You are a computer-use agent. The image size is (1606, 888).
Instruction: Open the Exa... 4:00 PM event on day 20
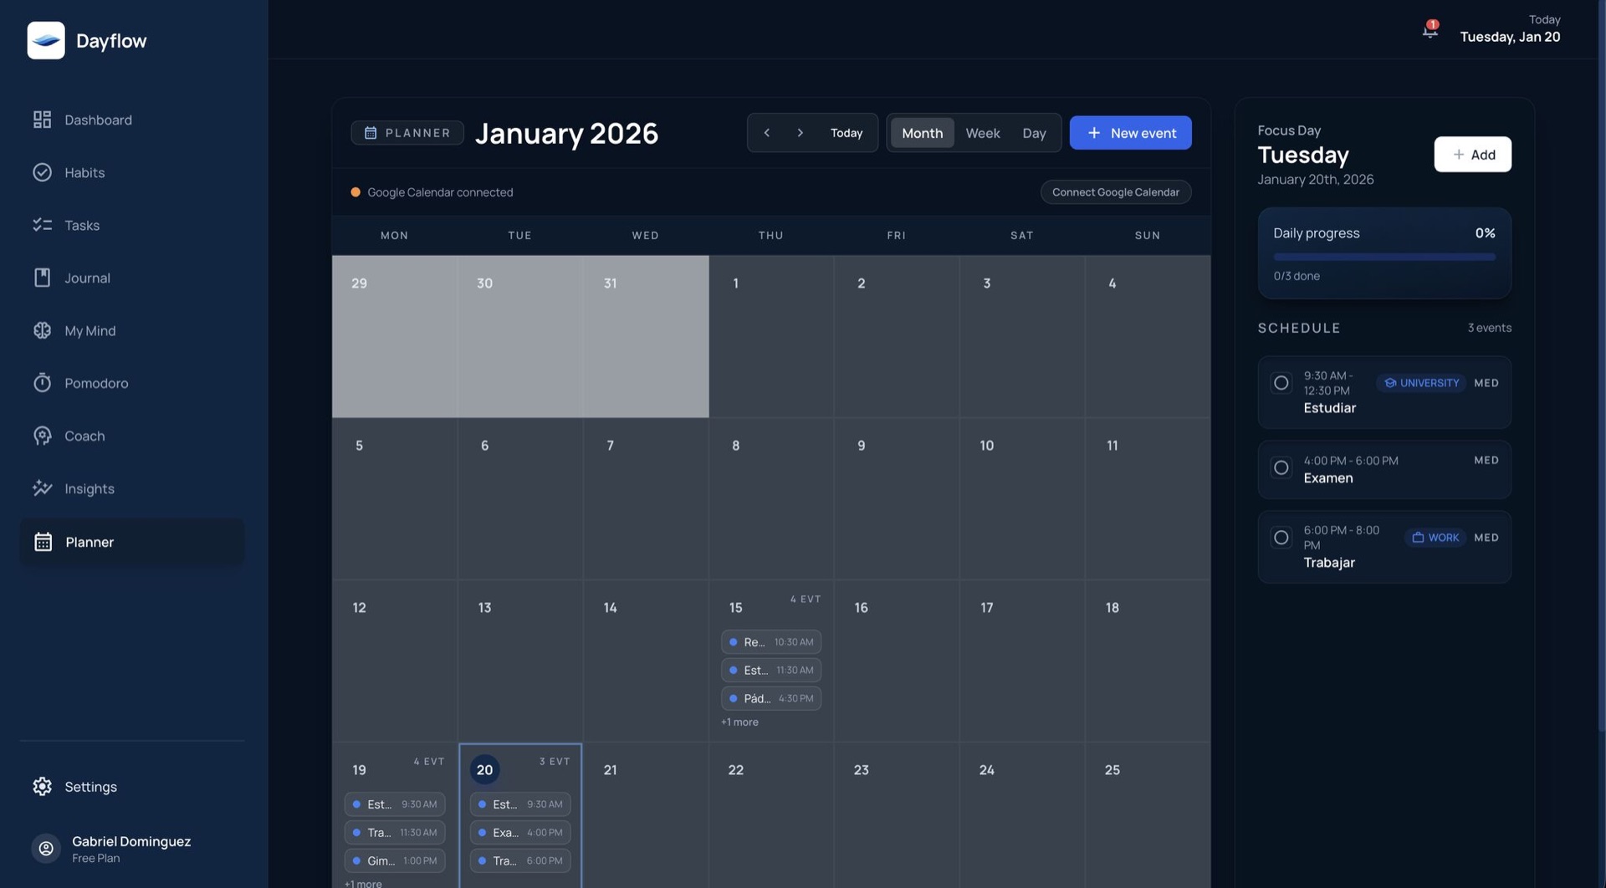pos(520,833)
